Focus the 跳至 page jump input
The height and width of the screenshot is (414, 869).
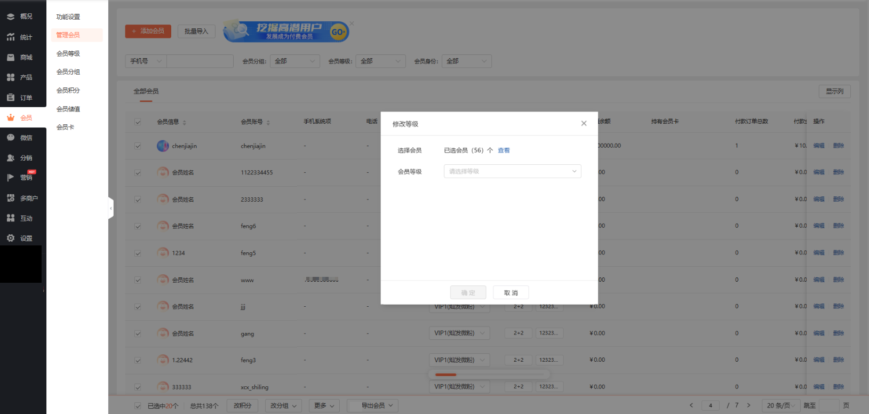(829, 405)
